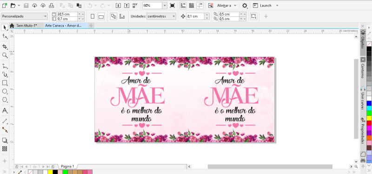Switch to the 'Arte Caneca - Amor d...' tab

pyautogui.click(x=63, y=26)
